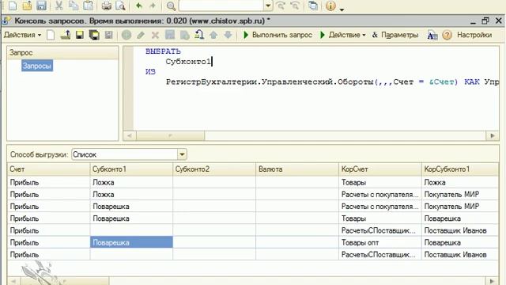Cut selection with the scissors icon
The height and width of the screenshot is (285, 506).
pos(59,6)
